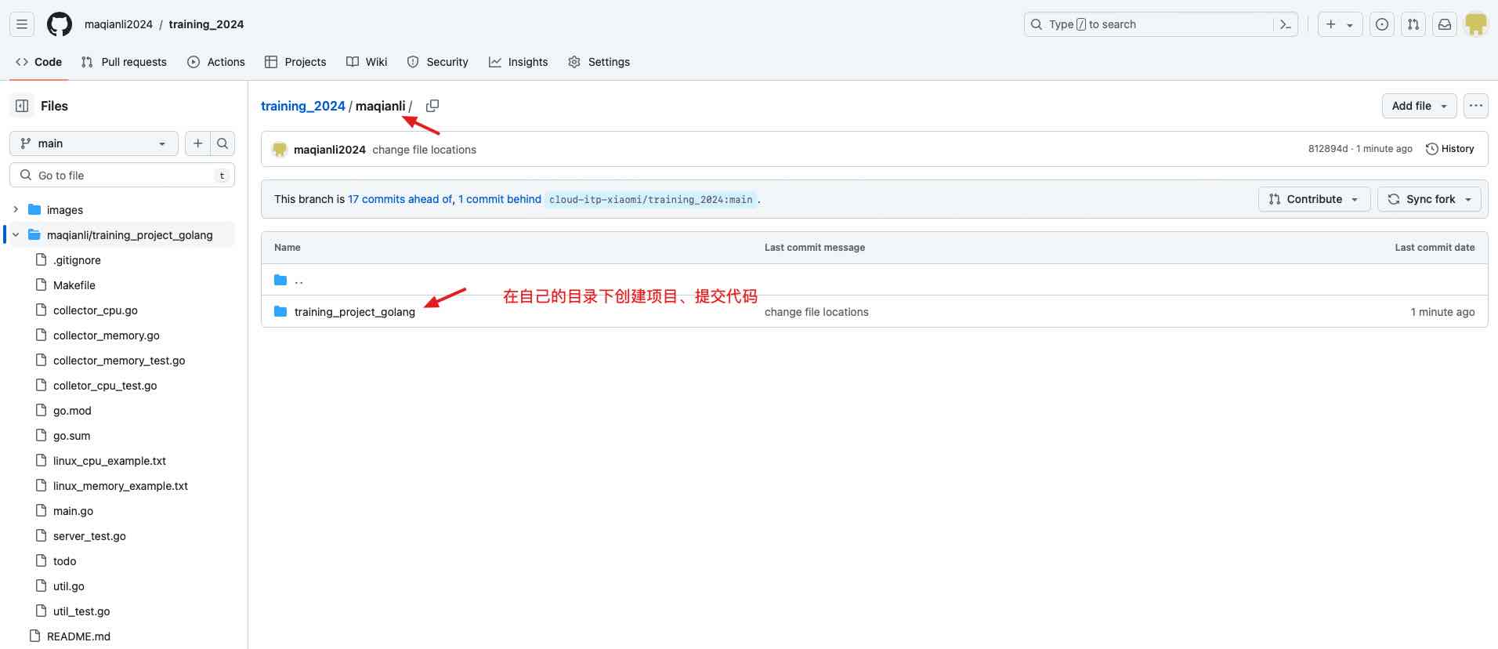This screenshot has width=1498, height=649.
Task: Search this repository's files icon
Action: [x=223, y=143]
